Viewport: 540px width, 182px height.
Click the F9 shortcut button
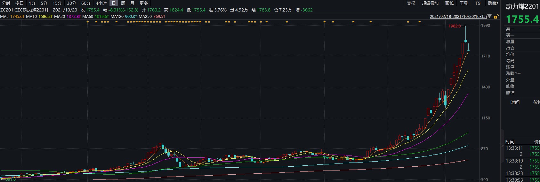pos(478,3)
